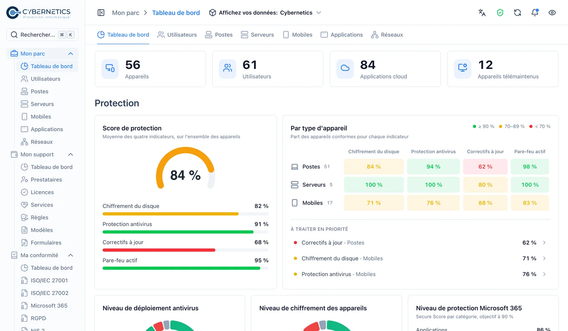Switch to the Postes tab
568x331 pixels.
point(219,35)
